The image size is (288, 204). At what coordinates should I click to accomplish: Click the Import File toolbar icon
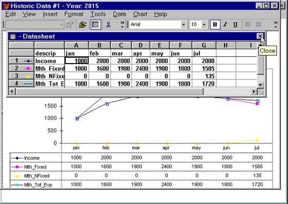click(x=83, y=25)
